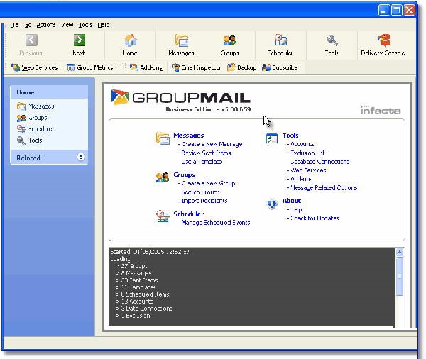Image resolution: width=426 pixels, height=359 pixels.
Task: Click the GroupMail logo
Action: [180, 97]
